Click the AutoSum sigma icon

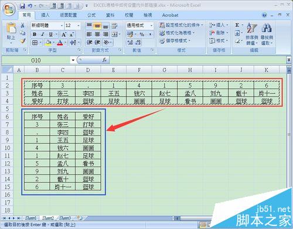237,25
